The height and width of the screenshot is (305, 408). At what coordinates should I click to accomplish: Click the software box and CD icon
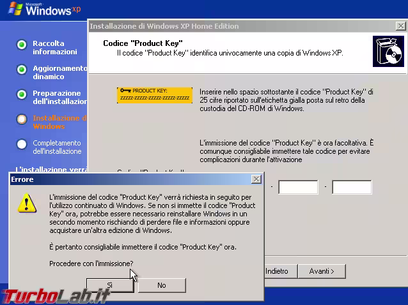pos(388,52)
